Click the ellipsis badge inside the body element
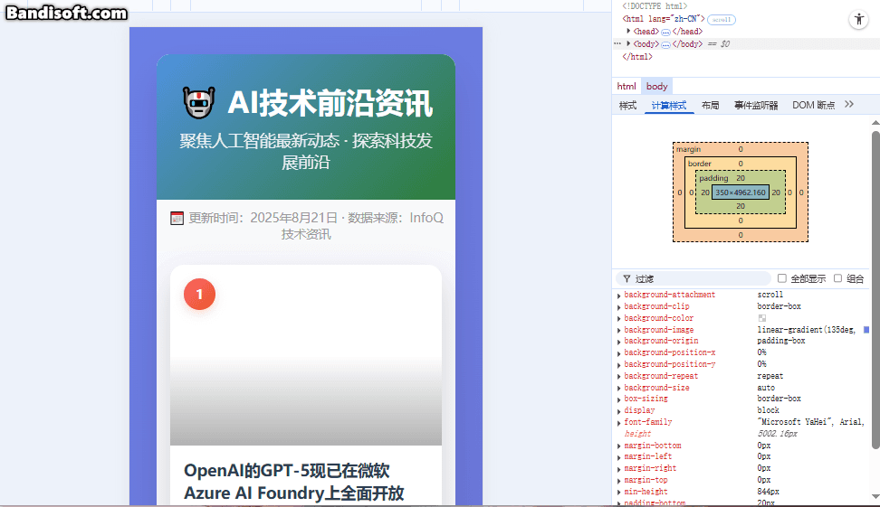Image resolution: width=880 pixels, height=507 pixels. click(665, 44)
